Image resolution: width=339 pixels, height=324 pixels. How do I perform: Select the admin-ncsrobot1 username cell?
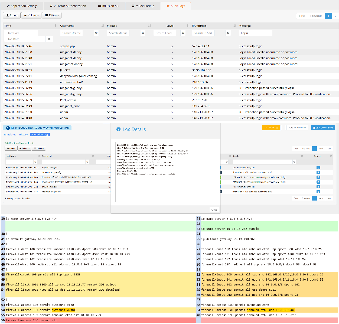72,82
